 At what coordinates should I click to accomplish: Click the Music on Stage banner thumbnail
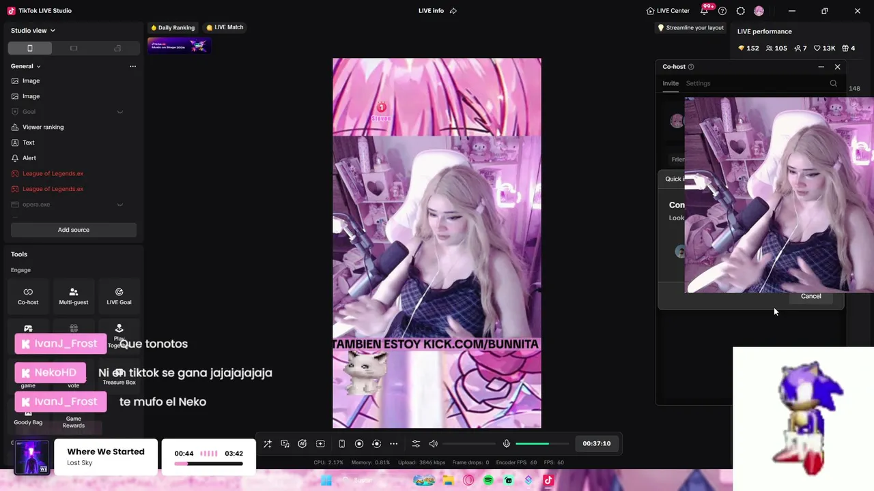[x=179, y=45]
